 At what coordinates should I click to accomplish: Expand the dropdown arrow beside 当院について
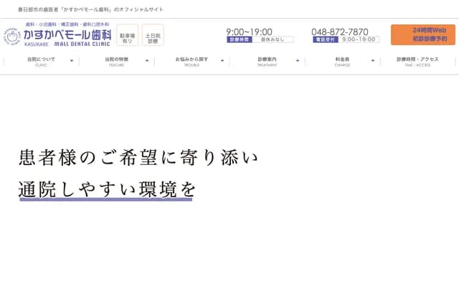[x=72, y=62]
